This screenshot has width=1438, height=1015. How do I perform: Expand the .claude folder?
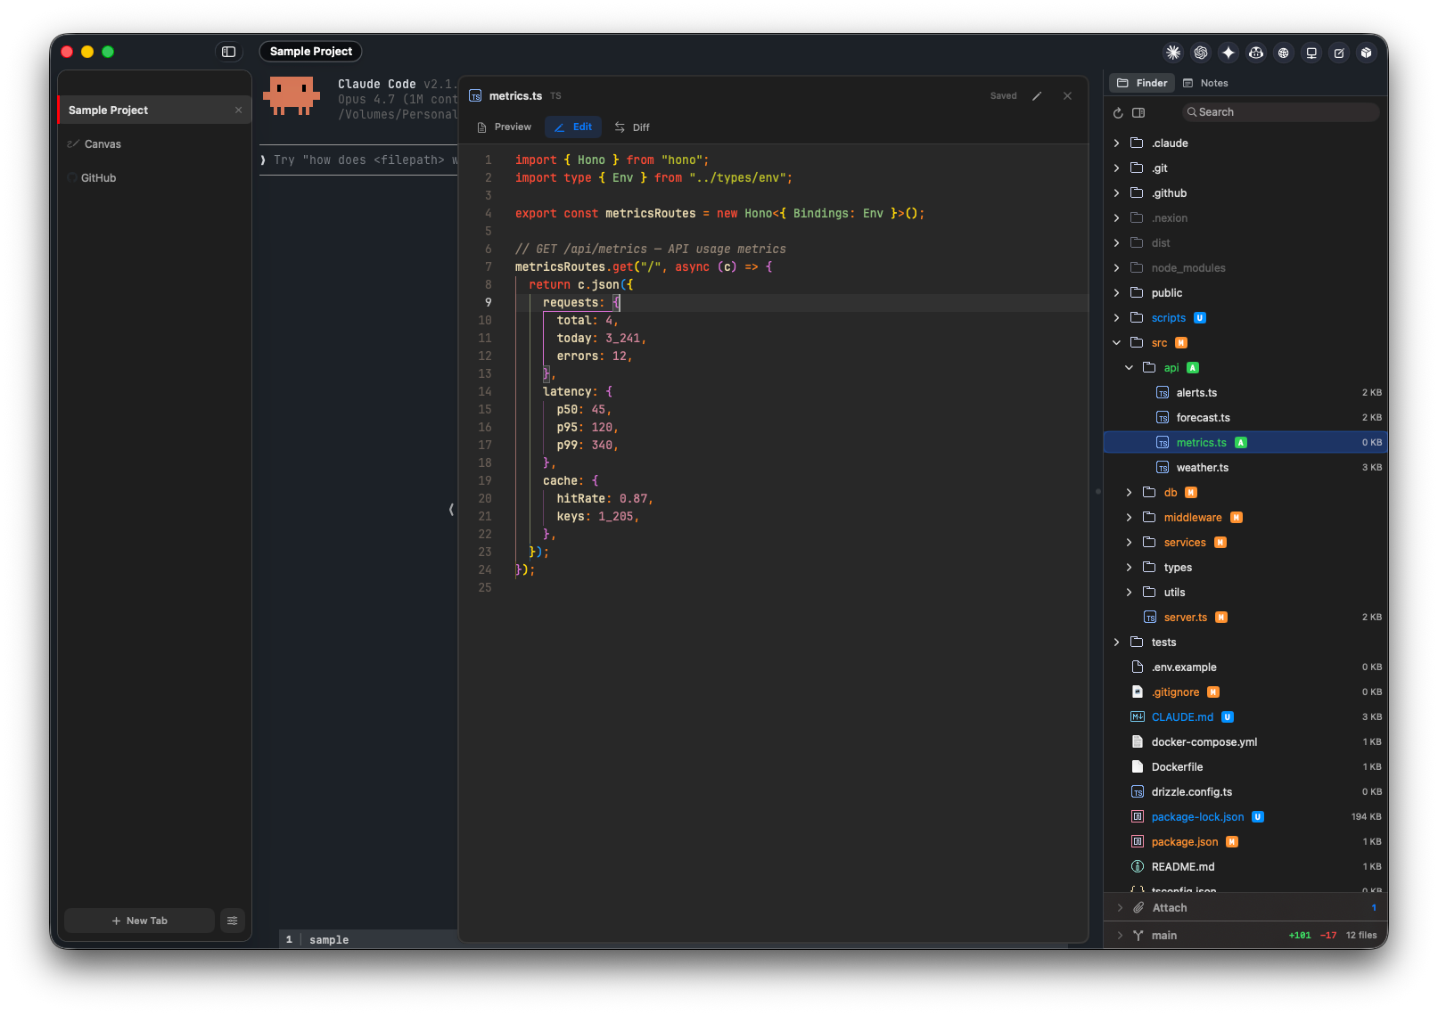(x=1117, y=143)
